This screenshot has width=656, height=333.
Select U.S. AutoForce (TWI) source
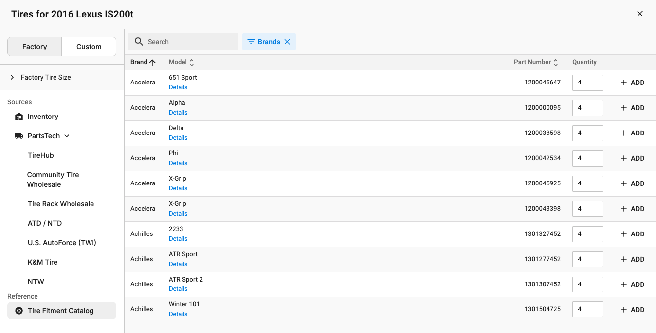tap(62, 243)
